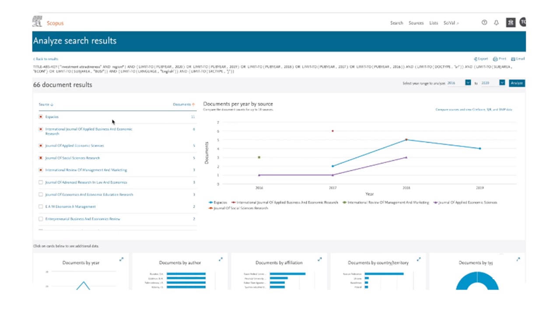
Task: Click the institution building icon
Action: click(511, 23)
